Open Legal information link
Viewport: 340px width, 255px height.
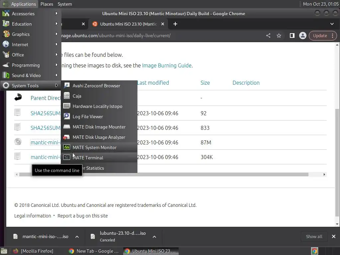click(33, 216)
